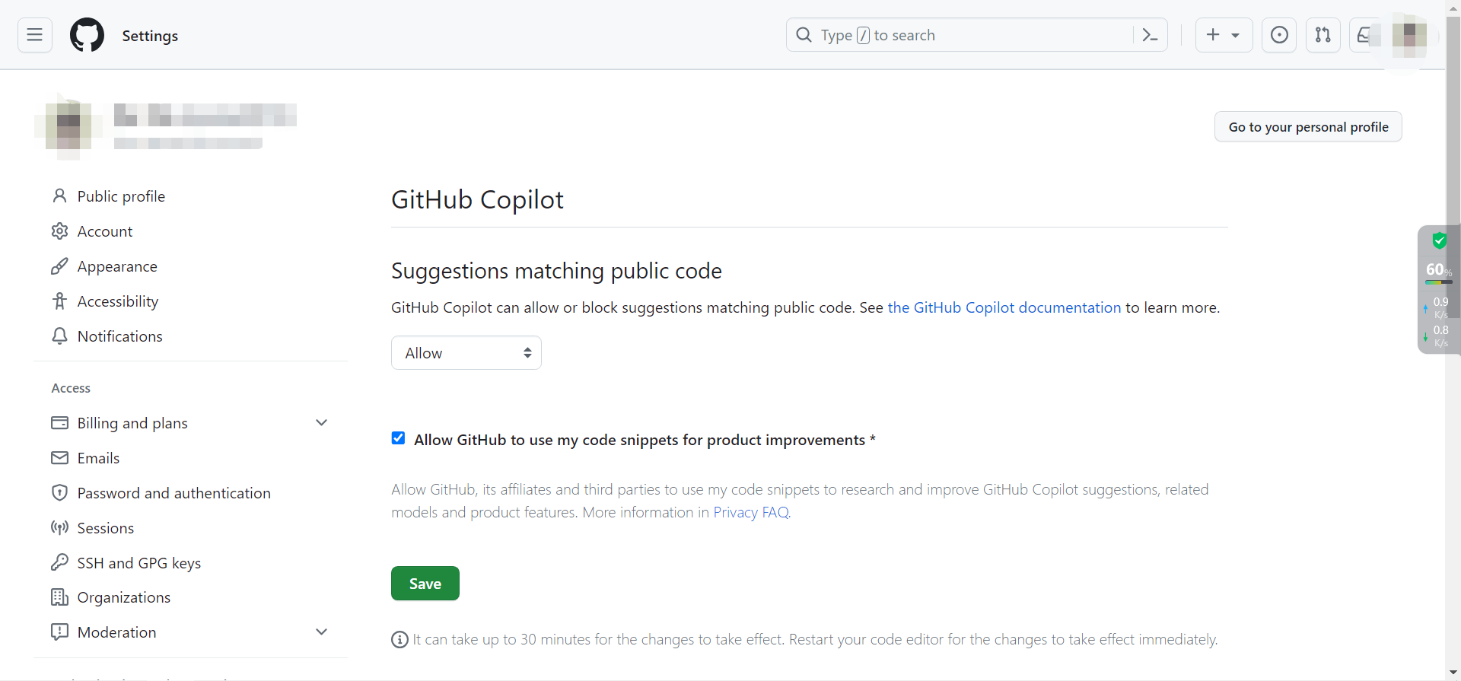The image size is (1461, 681).
Task: Expand the Moderation section
Action: pyautogui.click(x=321, y=632)
